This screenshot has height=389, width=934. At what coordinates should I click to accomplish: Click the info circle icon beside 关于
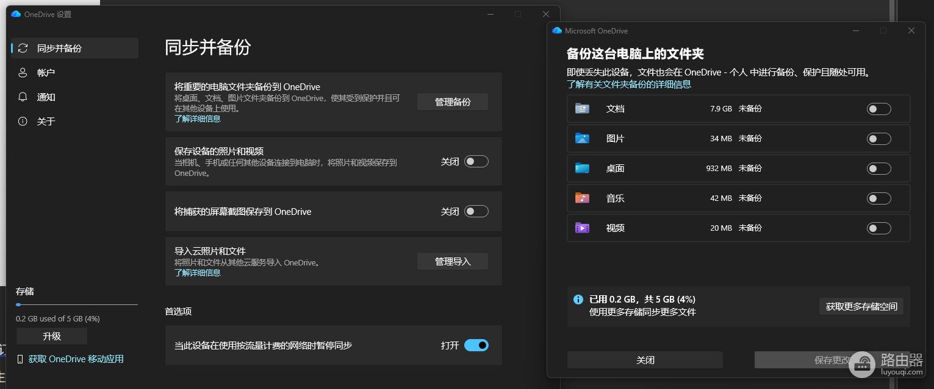(23, 121)
